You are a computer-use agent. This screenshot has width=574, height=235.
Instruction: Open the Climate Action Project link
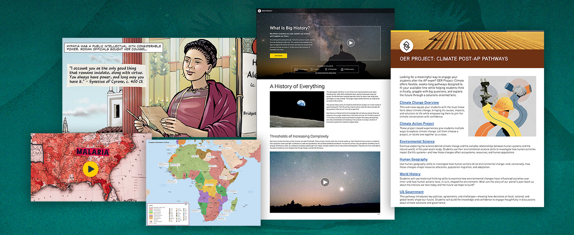(417, 124)
